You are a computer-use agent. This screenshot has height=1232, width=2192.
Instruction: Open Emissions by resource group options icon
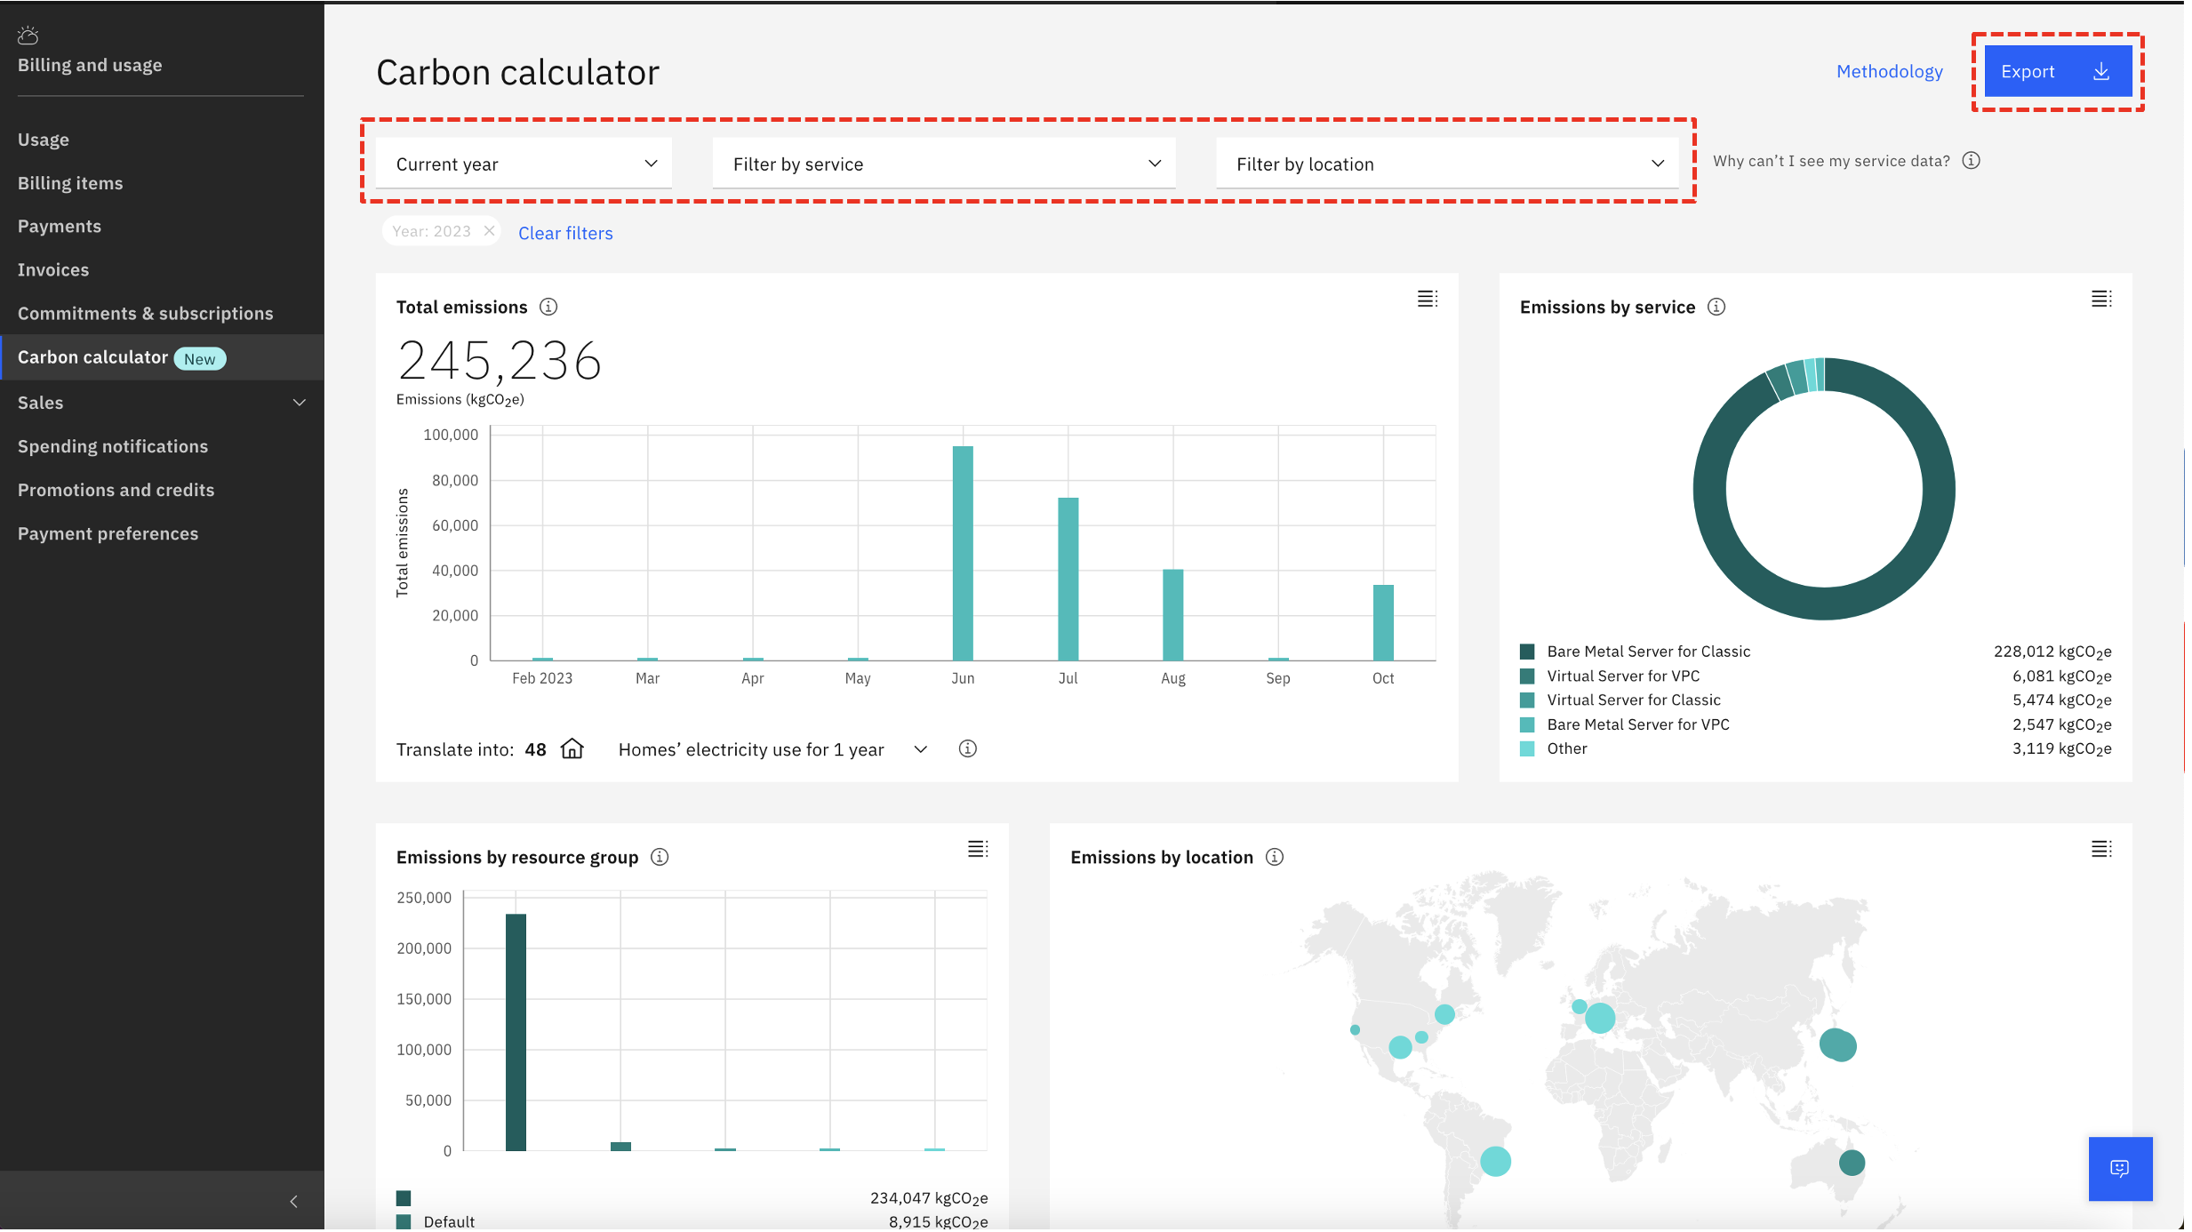coord(977,850)
